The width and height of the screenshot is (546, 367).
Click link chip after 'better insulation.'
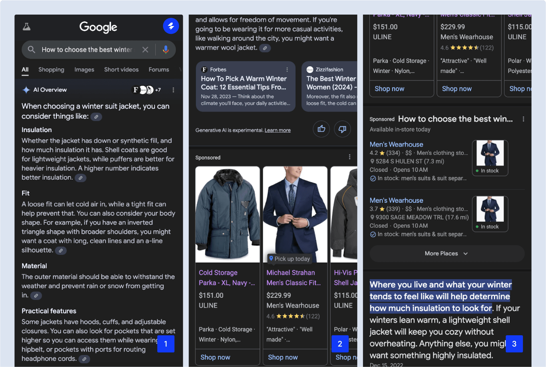(81, 178)
